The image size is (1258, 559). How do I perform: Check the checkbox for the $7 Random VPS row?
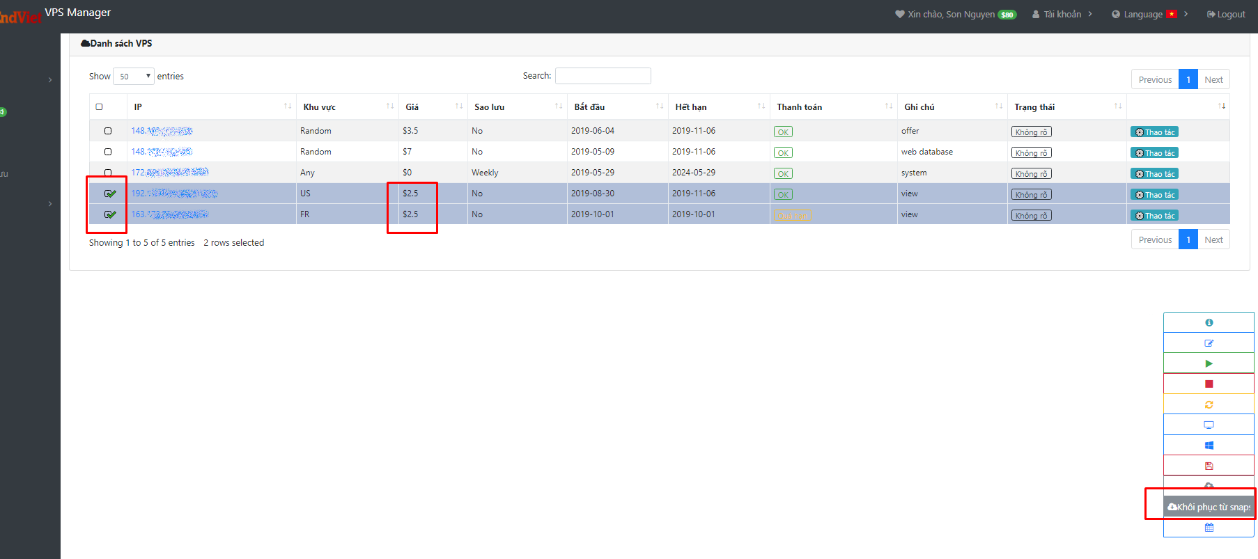[x=108, y=152]
